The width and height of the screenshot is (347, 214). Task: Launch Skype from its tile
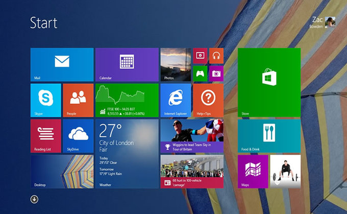click(45, 100)
